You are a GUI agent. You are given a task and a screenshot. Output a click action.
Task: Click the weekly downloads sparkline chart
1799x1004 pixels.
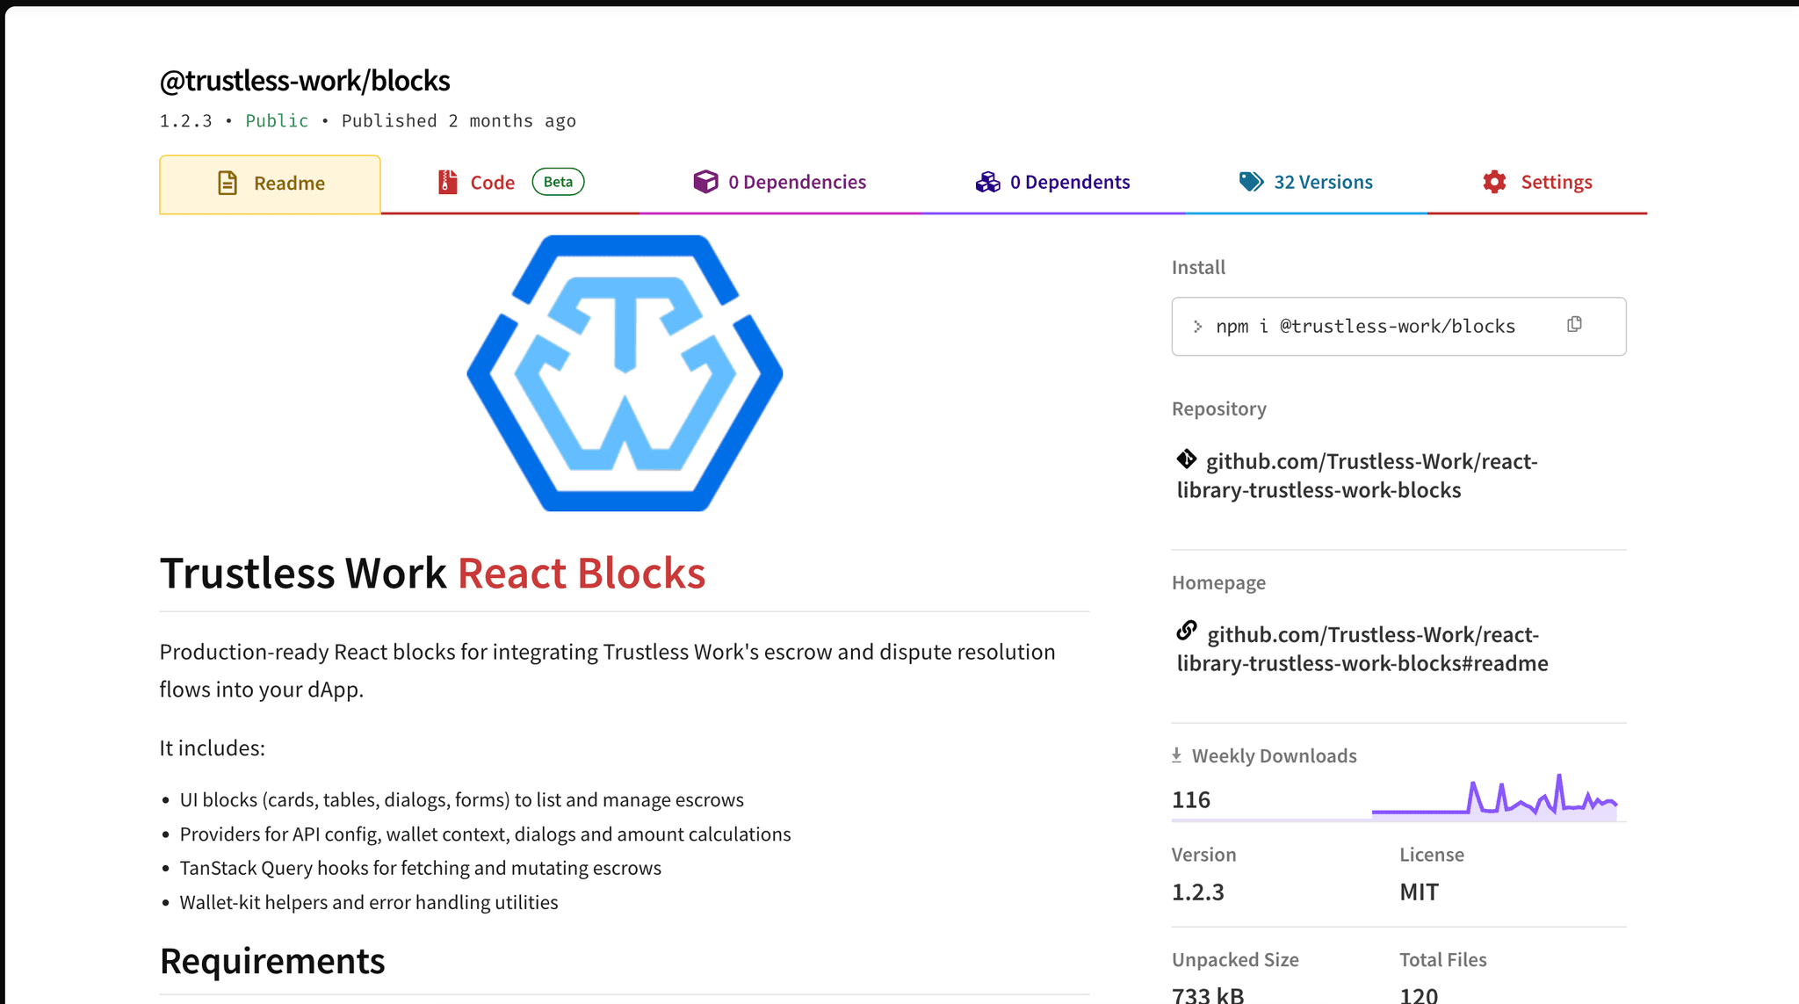coord(1495,797)
